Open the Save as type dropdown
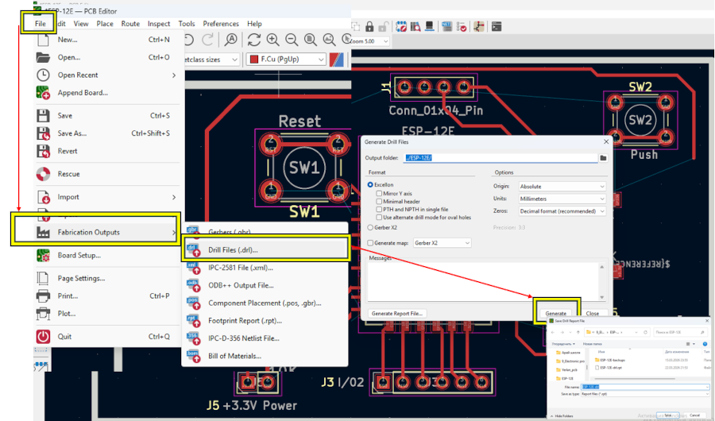The height and width of the screenshot is (421, 715). tap(645, 394)
